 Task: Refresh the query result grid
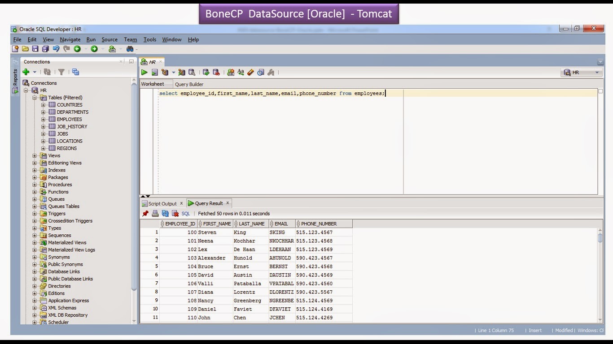tap(165, 214)
